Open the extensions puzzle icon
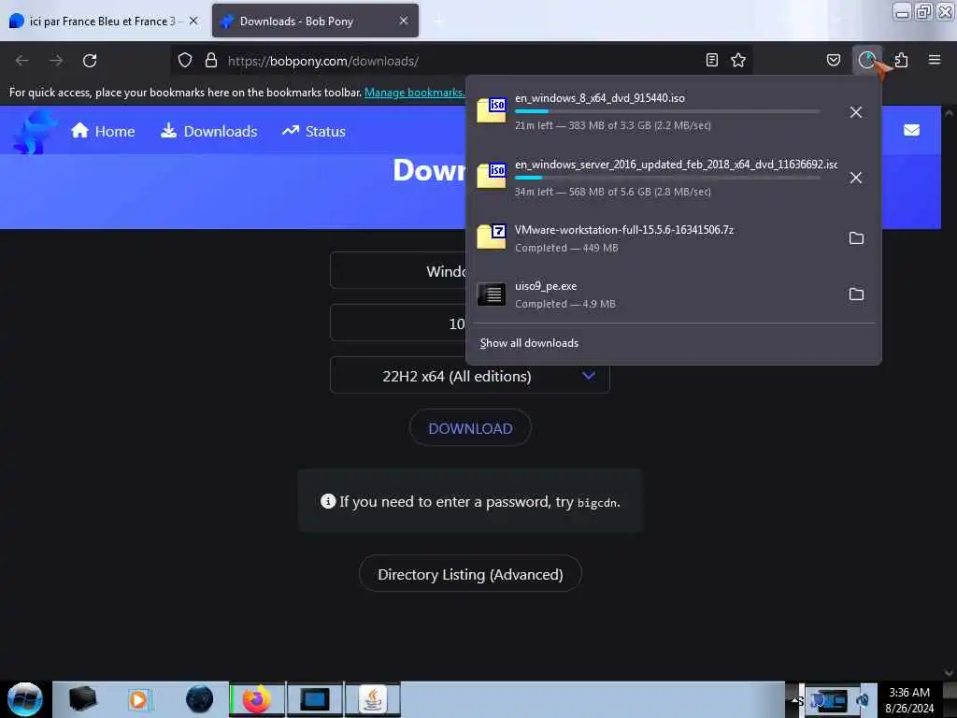Image resolution: width=957 pixels, height=718 pixels. (901, 60)
